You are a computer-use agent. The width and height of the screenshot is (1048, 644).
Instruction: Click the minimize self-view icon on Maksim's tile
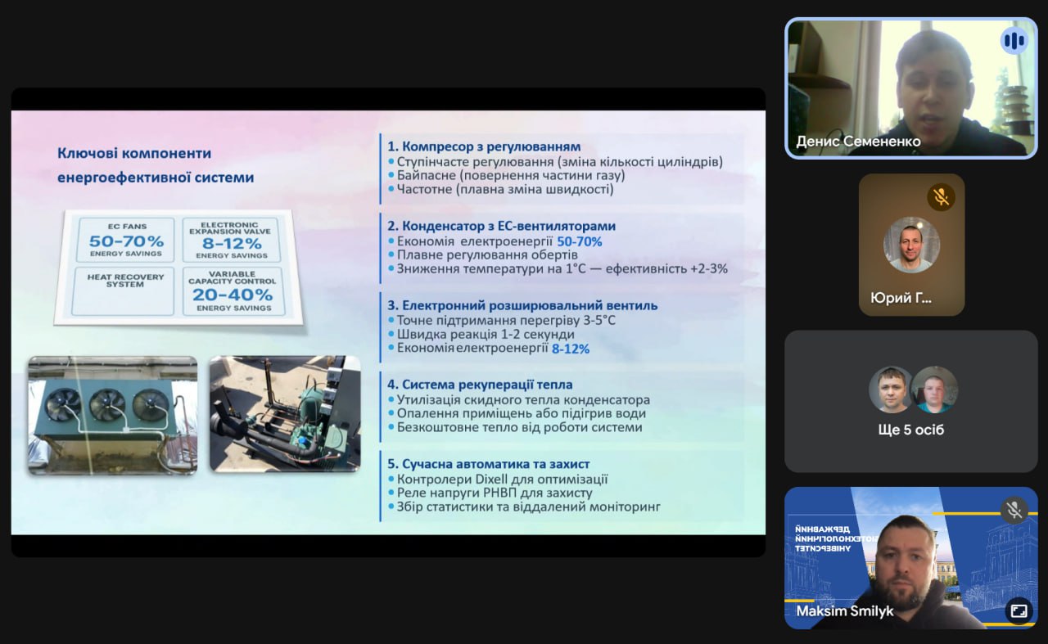click(x=1018, y=610)
